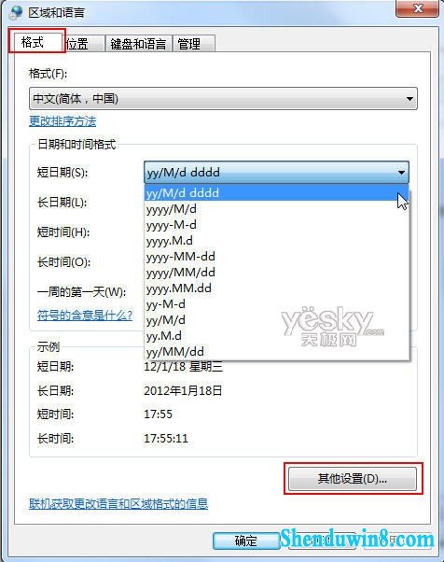Viewport: 444px width, 562px height.
Task: Click the globe icon in the title bar
Action: point(16,12)
